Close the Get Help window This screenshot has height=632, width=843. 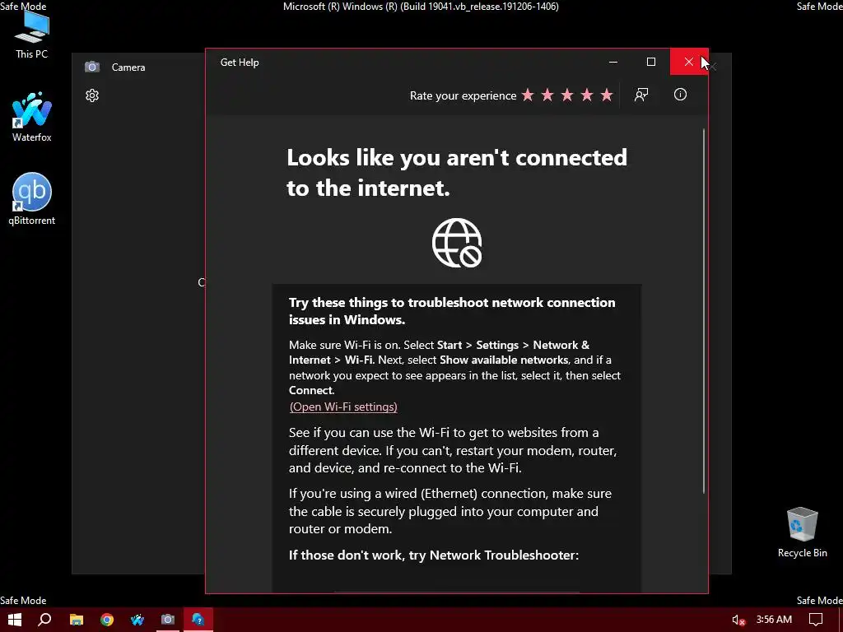point(689,62)
